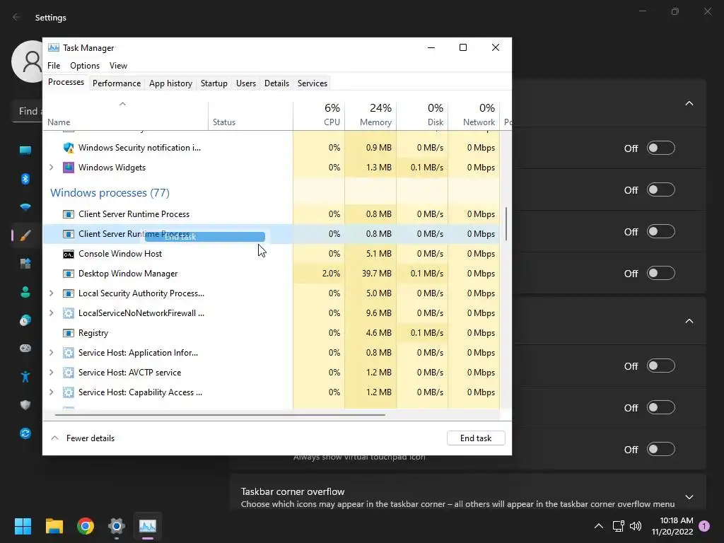The width and height of the screenshot is (724, 543).
Task: Click LocalServiceNoNetworkFirewall gear icon
Action: (69, 313)
